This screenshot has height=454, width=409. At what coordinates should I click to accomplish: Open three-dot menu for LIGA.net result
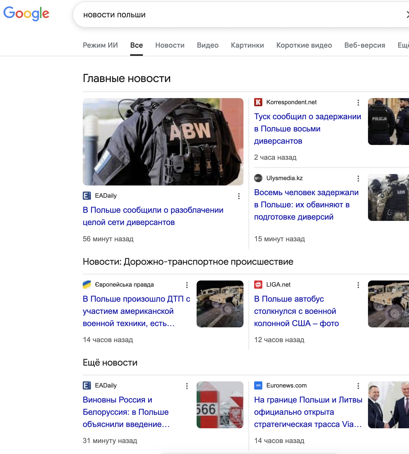[358, 285]
